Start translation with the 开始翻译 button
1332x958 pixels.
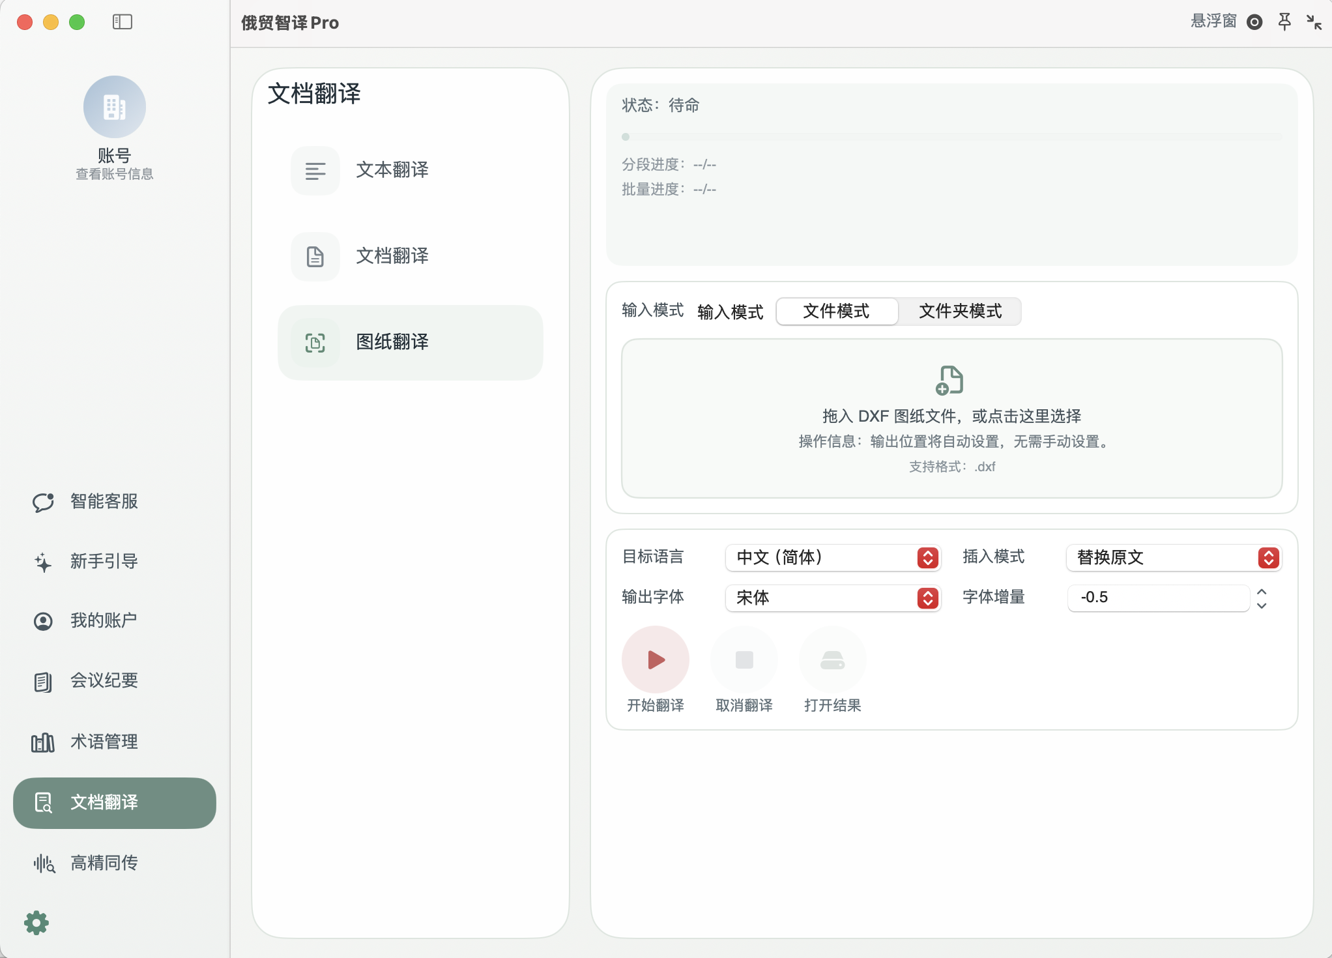655,660
